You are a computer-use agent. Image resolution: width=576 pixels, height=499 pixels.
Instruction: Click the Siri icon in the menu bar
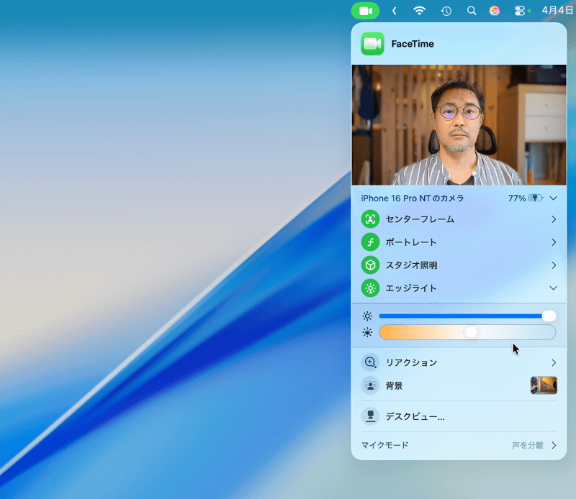[x=495, y=11]
